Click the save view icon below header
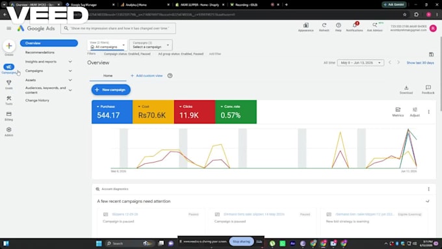The image size is (442, 249). pos(431,54)
